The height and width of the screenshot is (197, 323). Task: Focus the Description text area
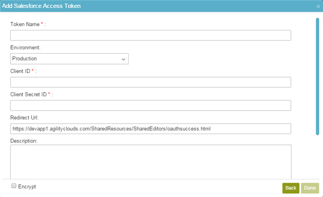(x=151, y=162)
